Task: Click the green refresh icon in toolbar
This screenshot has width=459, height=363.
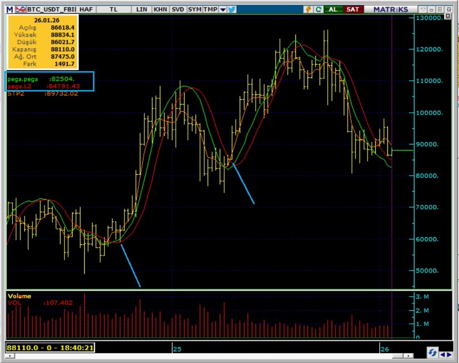Action: coord(319,9)
